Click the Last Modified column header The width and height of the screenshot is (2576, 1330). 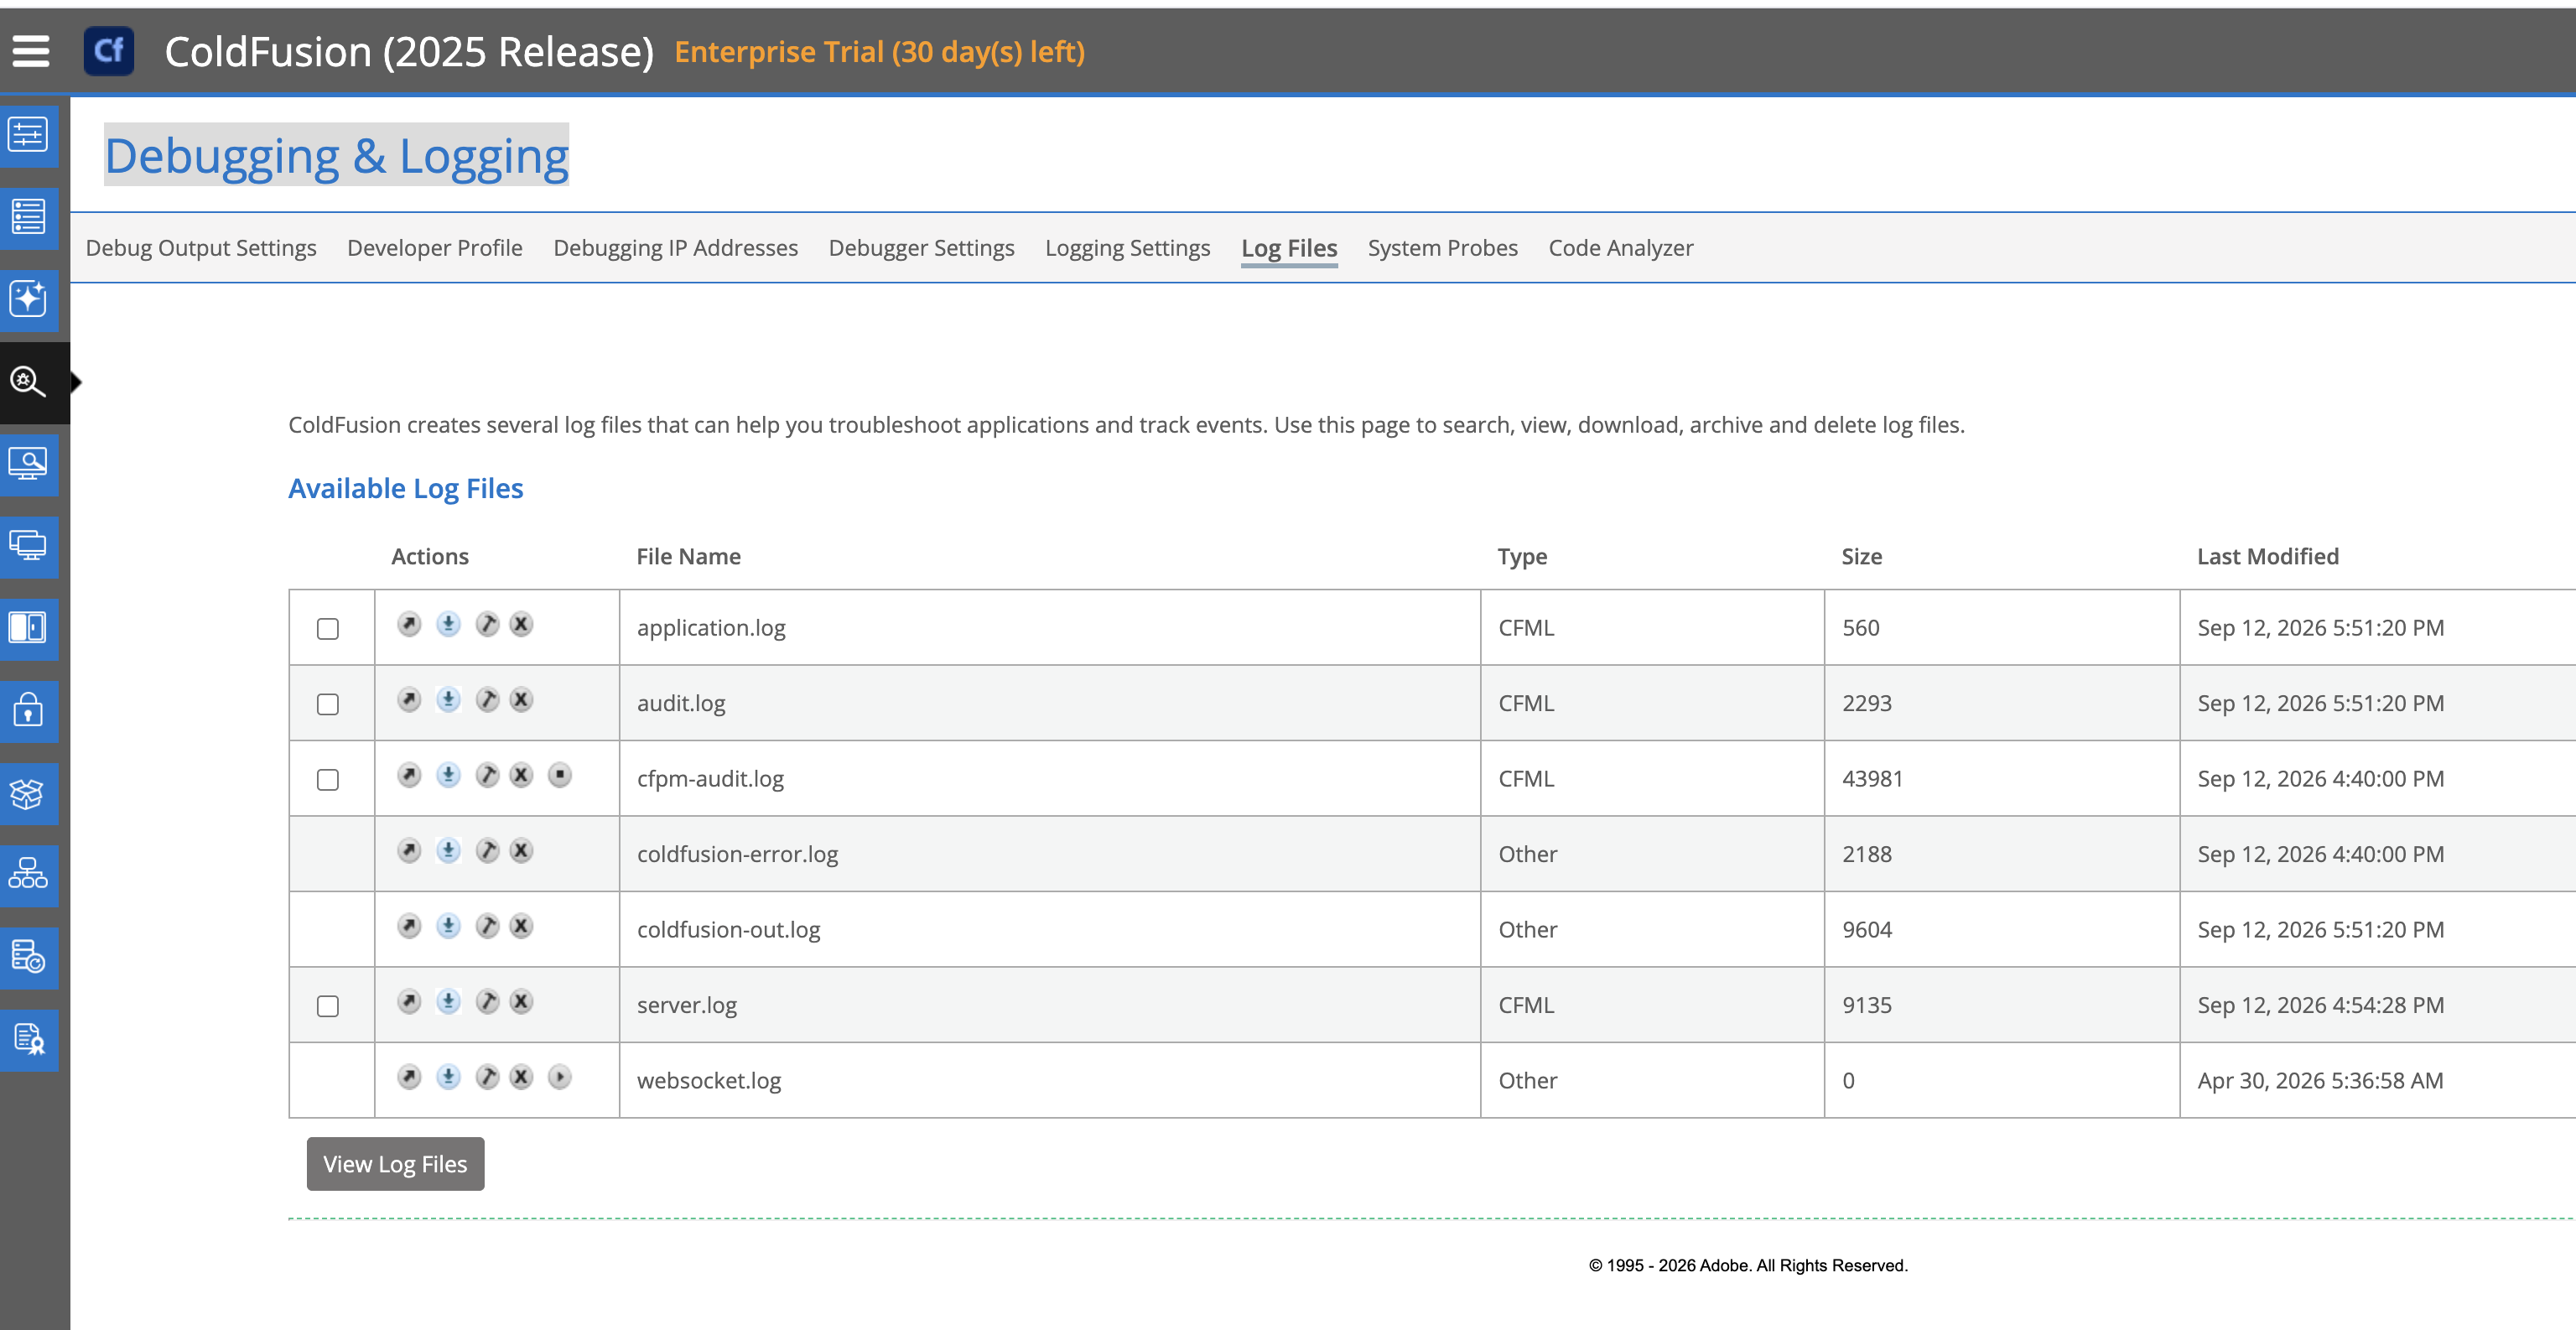coord(2268,556)
